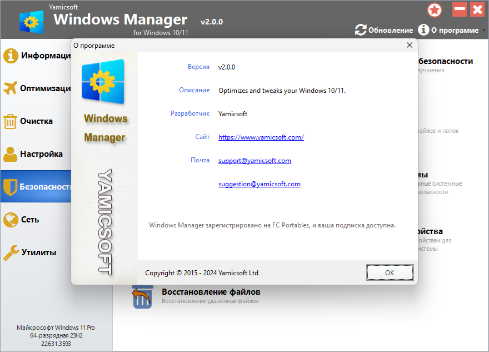Open the Очистка section
This screenshot has width=489, height=352.
36,121
